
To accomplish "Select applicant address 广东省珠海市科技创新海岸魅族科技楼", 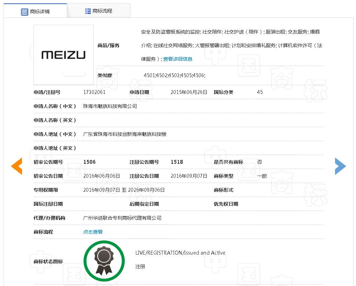I will [125, 134].
